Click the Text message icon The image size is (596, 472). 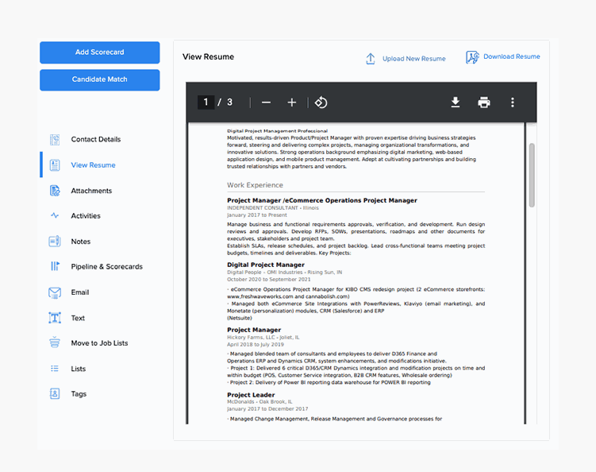(x=55, y=318)
